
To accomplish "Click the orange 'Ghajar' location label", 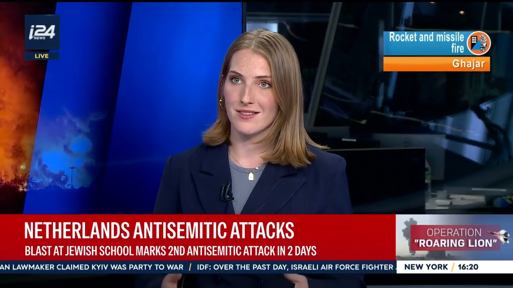I will (436, 64).
